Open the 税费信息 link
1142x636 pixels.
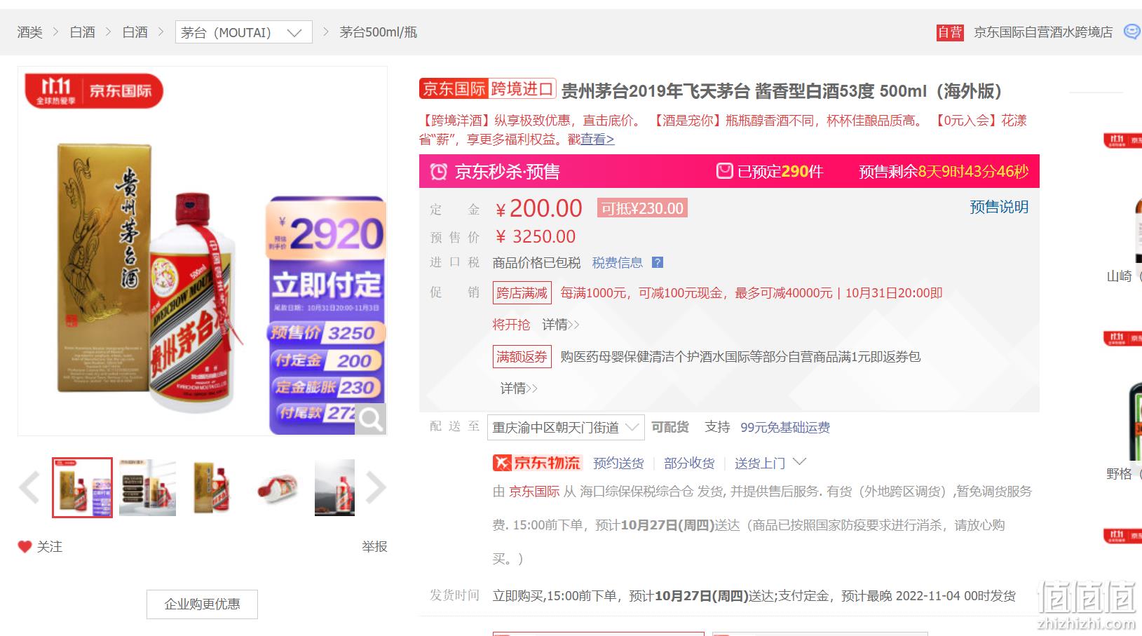pyautogui.click(x=618, y=263)
